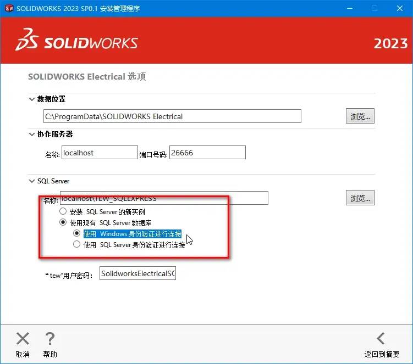Collapse the SQL Server section
This screenshot has width=413, height=364.
pos(31,181)
